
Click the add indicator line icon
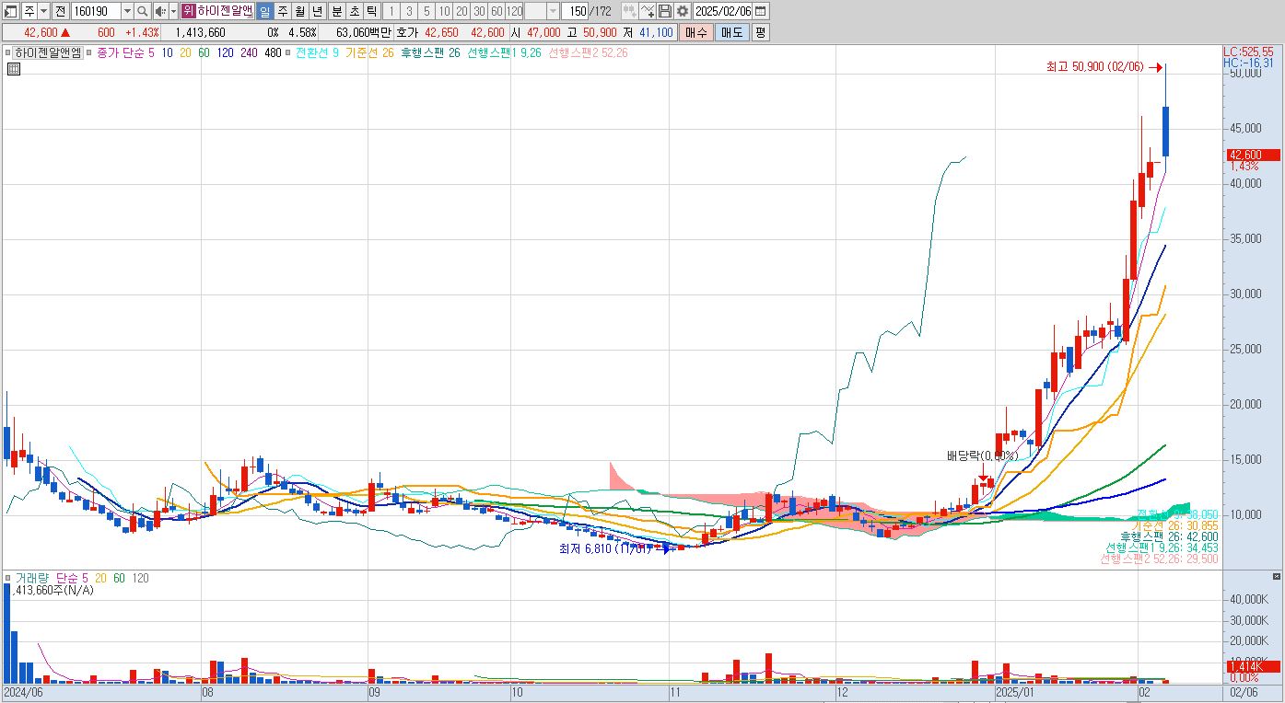tap(647, 11)
